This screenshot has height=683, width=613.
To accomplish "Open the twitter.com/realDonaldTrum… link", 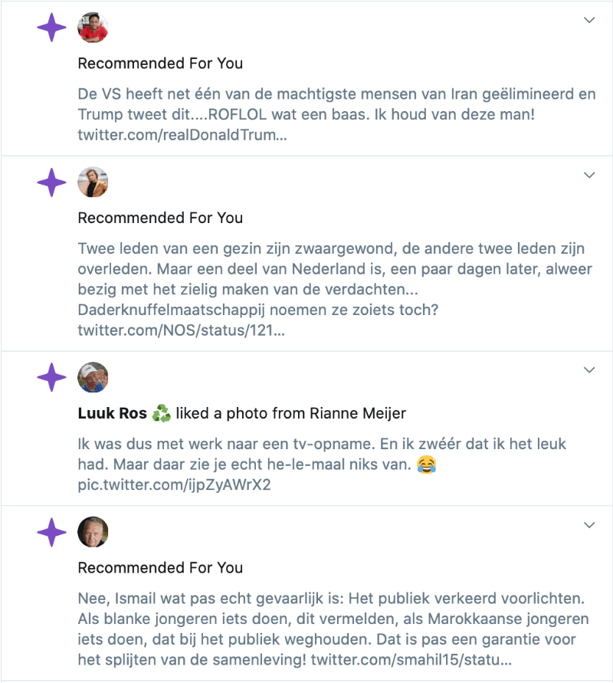I will click(182, 135).
